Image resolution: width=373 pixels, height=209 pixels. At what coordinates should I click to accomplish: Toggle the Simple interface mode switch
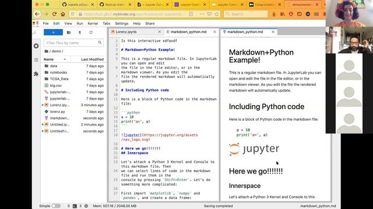coord(56,206)
